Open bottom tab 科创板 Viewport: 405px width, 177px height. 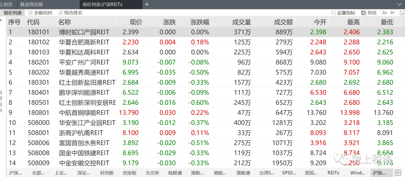108,173
